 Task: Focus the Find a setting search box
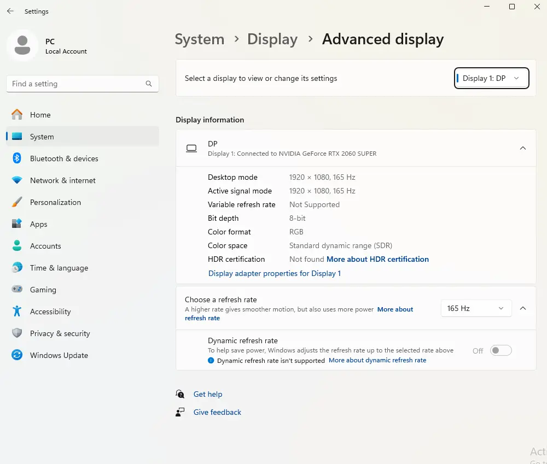coord(83,84)
